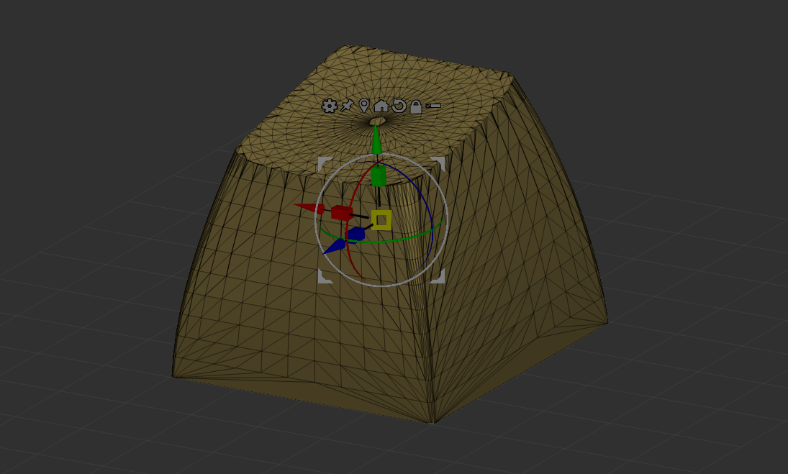Screen dimensions: 788x474
Task: Click the yellow square center handle
Action: tap(381, 220)
